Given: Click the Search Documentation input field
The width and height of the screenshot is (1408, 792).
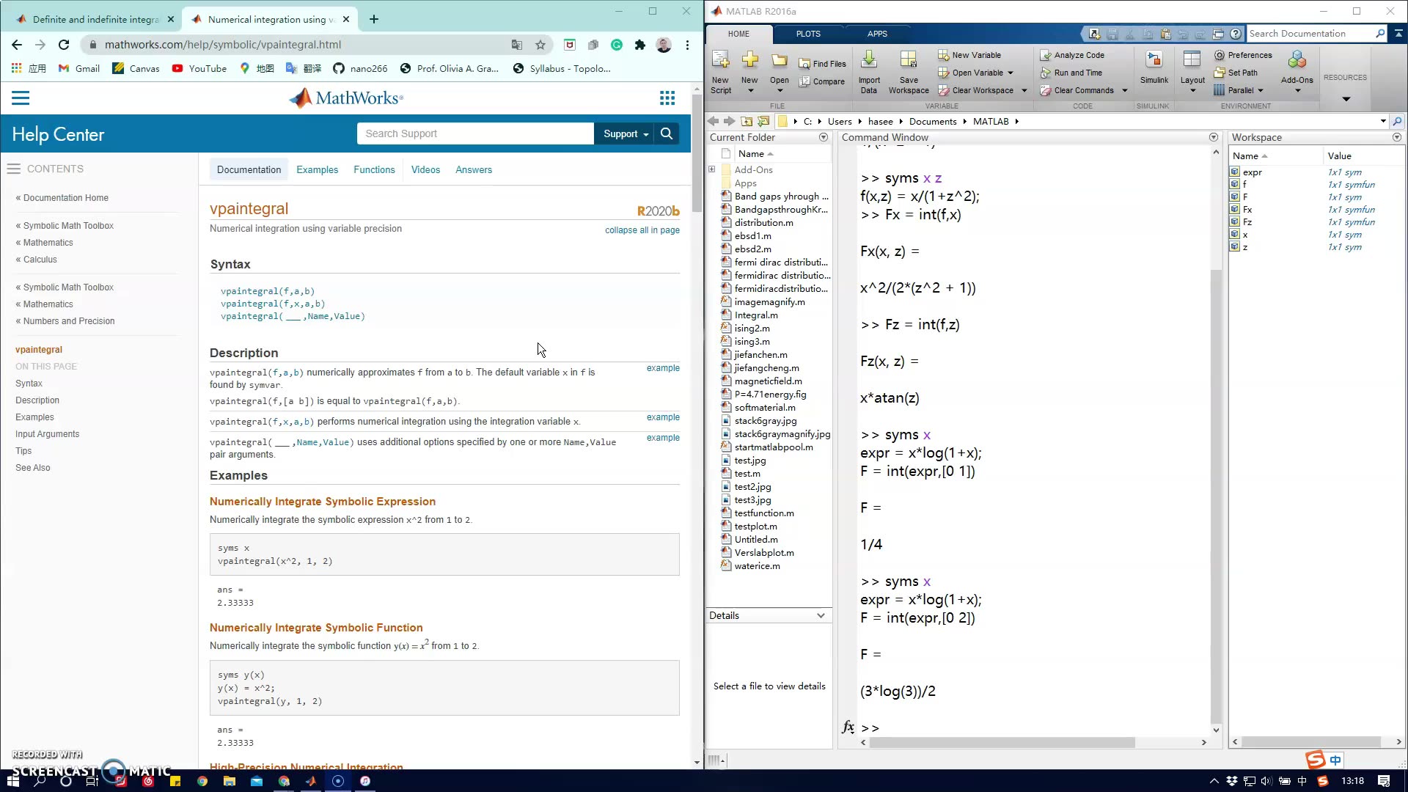Looking at the screenshot, I should 1310,34.
